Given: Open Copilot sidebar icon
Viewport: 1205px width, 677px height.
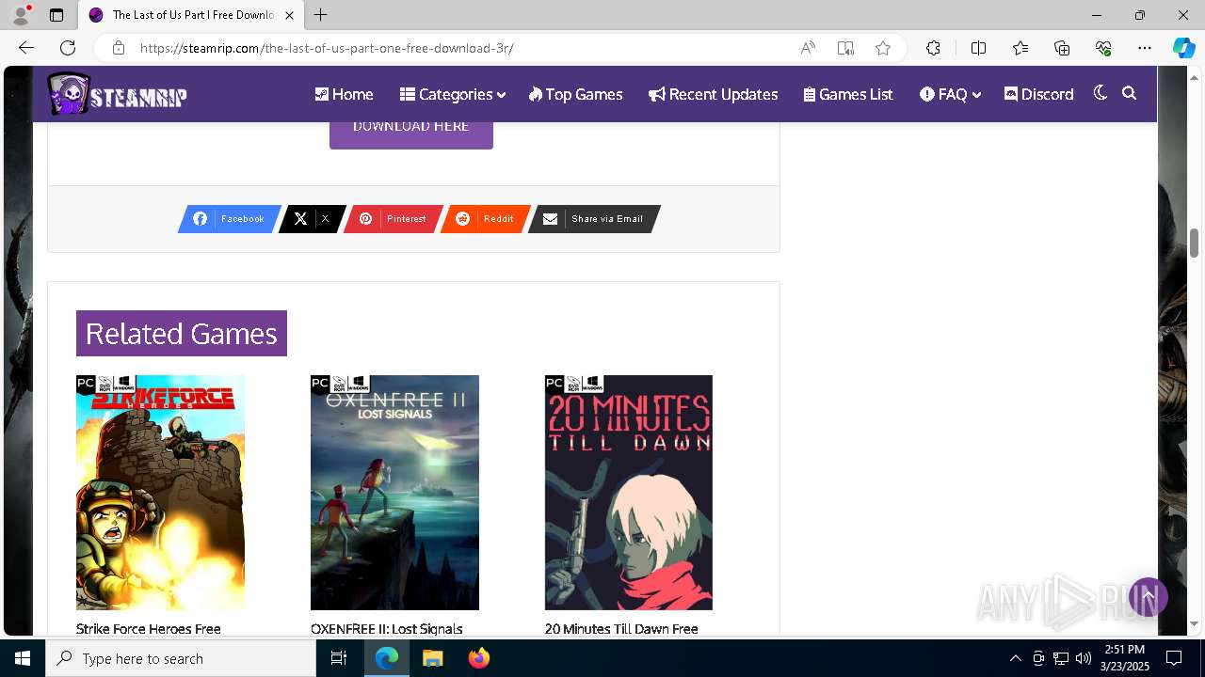Looking at the screenshot, I should [1183, 48].
